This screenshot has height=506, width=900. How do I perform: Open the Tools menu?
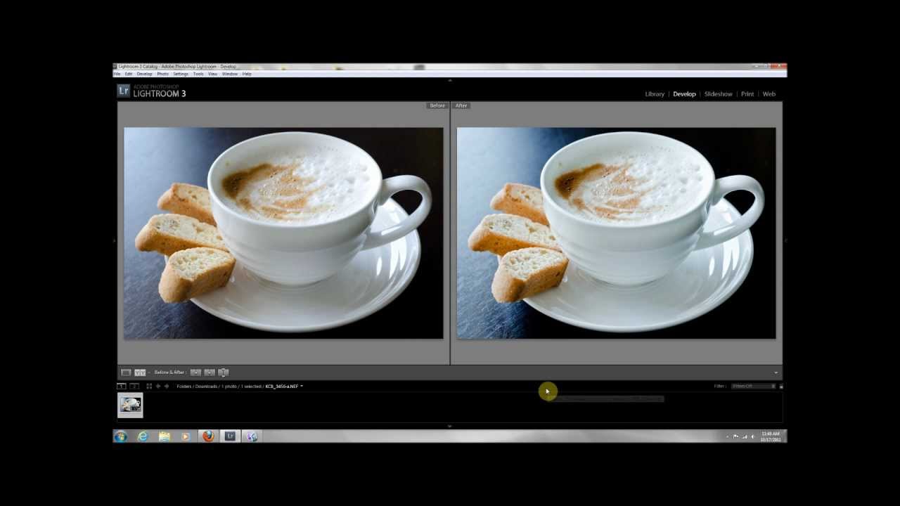(x=198, y=74)
